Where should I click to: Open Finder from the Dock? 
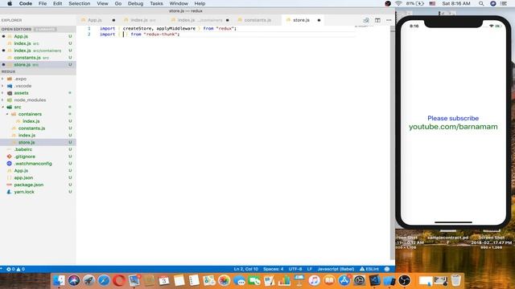pos(59,280)
